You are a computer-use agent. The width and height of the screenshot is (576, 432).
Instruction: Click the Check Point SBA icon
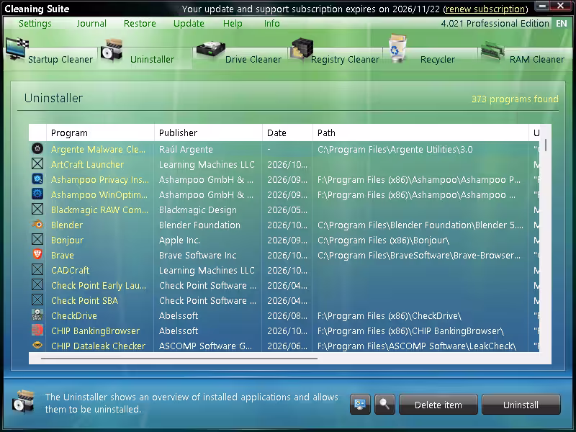coord(37,300)
